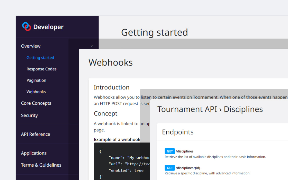Open the /disciplines endpoint path
Screen dimensions: 288x180
tap(185, 151)
